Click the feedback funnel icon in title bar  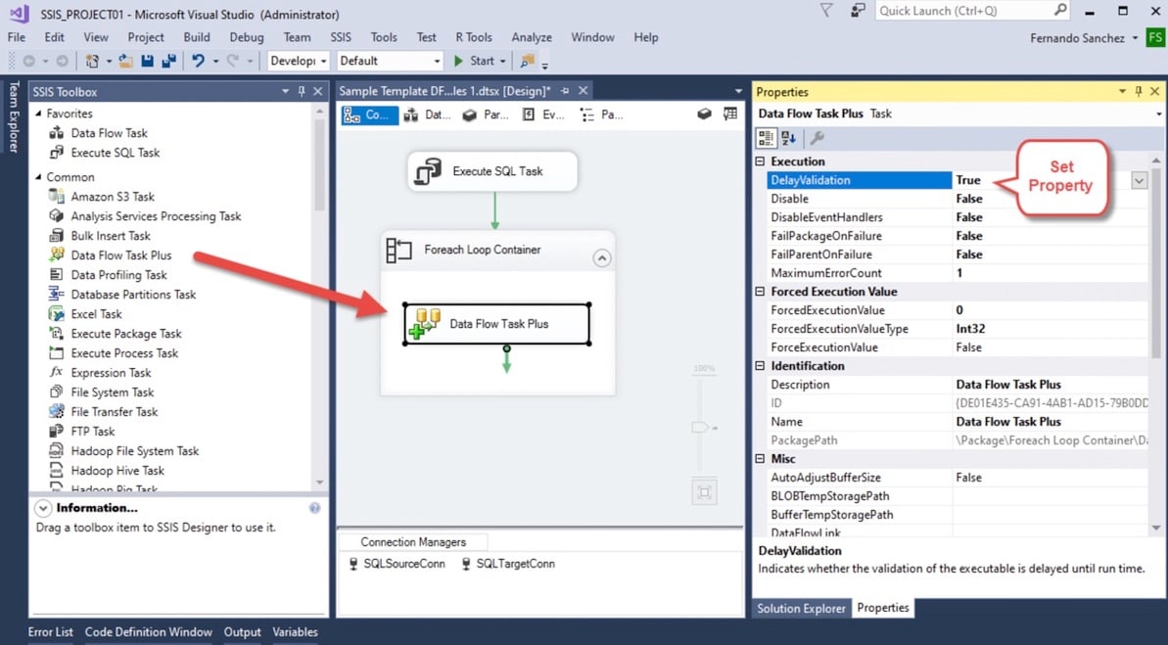pyautogui.click(x=826, y=11)
